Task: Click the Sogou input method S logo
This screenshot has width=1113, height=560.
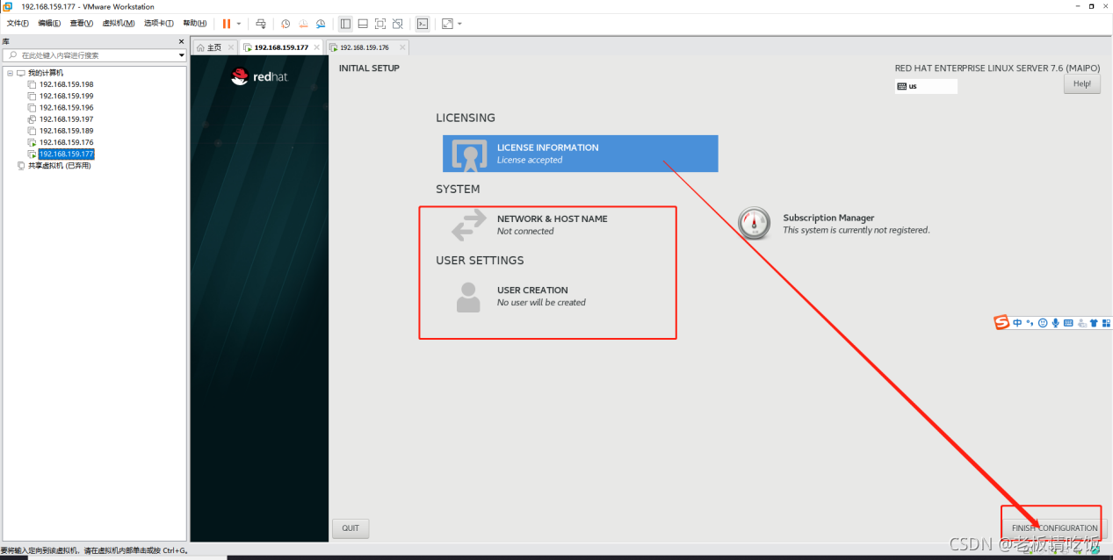Action: [1001, 323]
